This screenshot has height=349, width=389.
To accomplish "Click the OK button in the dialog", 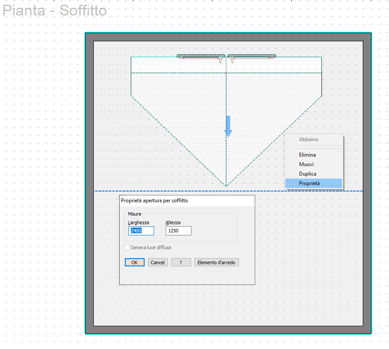I will (x=134, y=263).
